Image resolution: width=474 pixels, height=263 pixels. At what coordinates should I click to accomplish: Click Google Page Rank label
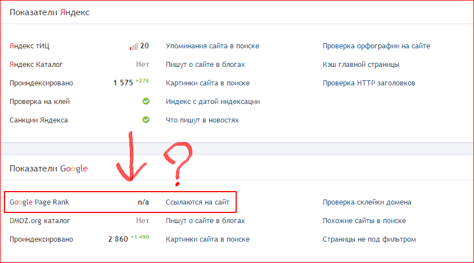click(39, 202)
